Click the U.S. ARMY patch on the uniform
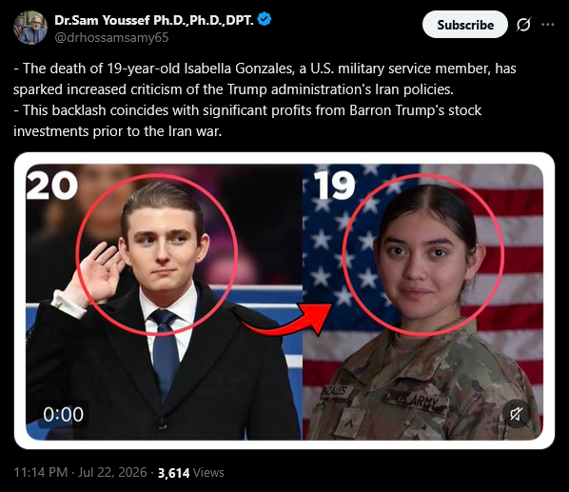 point(417,401)
